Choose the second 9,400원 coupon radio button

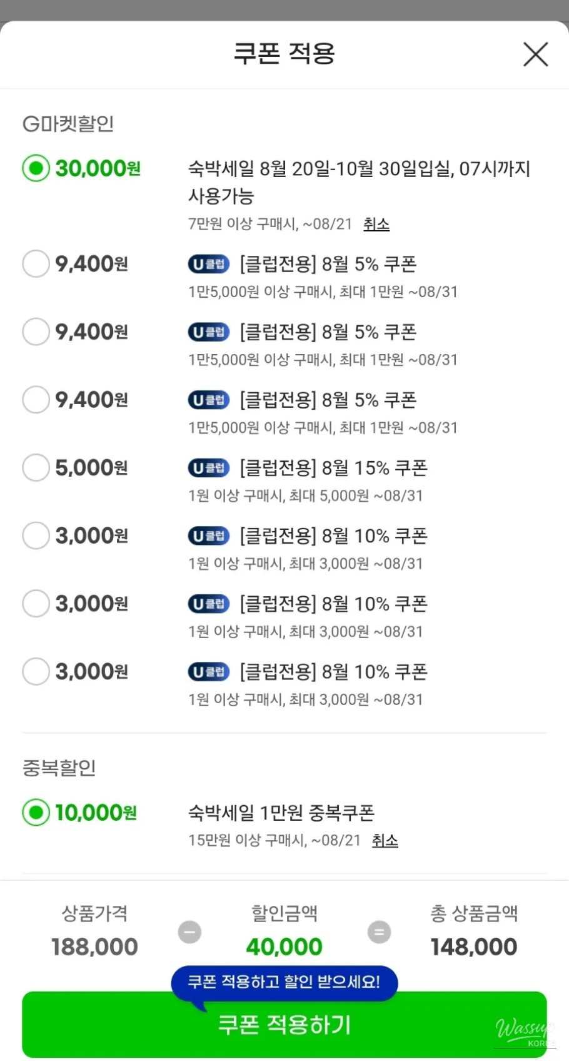pyautogui.click(x=36, y=332)
